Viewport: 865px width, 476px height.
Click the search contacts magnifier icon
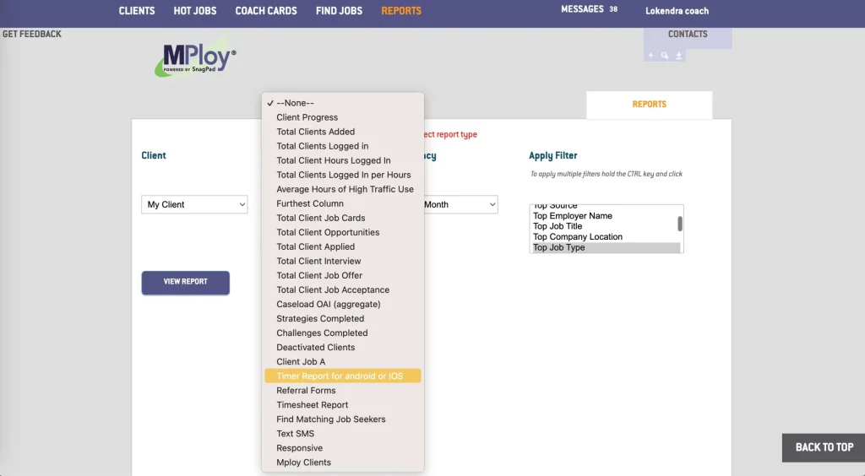(665, 56)
